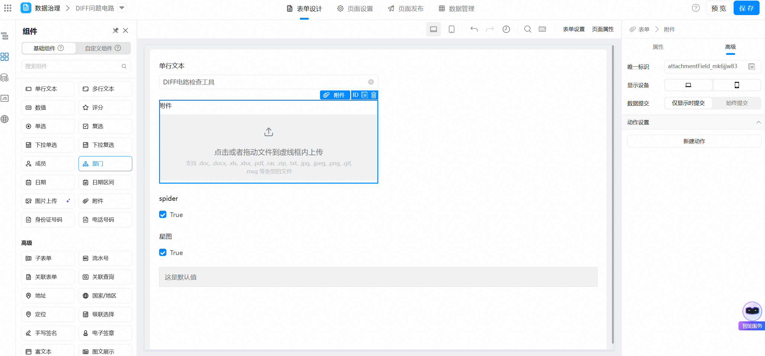
Task: Click the smart service robot icon
Action: pos(752,311)
